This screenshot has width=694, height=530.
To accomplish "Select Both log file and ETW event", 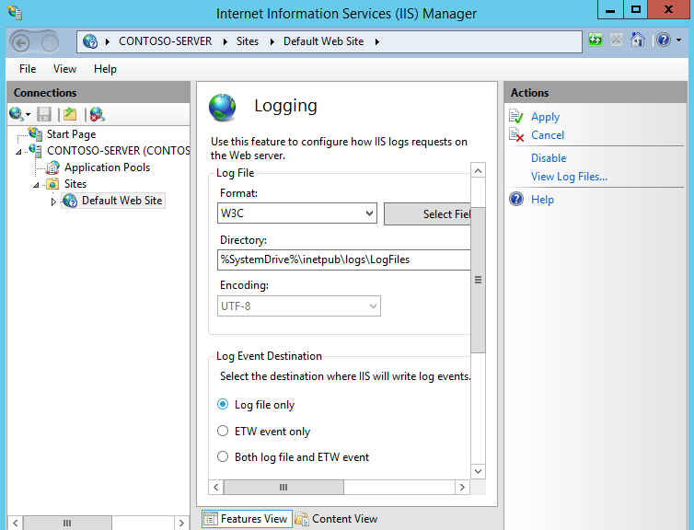I will tap(223, 456).
